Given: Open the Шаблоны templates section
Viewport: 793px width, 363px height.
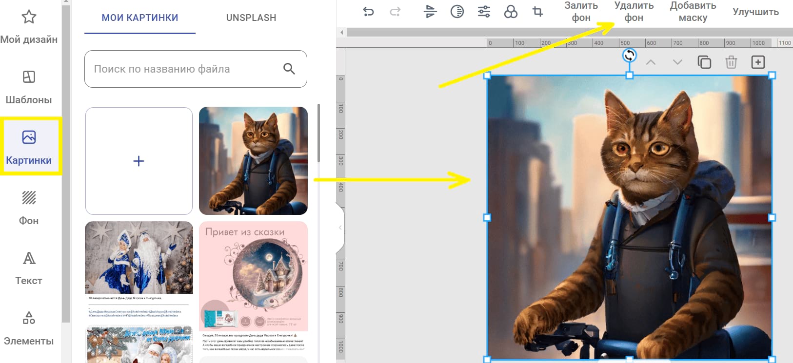Looking at the screenshot, I should [29, 88].
